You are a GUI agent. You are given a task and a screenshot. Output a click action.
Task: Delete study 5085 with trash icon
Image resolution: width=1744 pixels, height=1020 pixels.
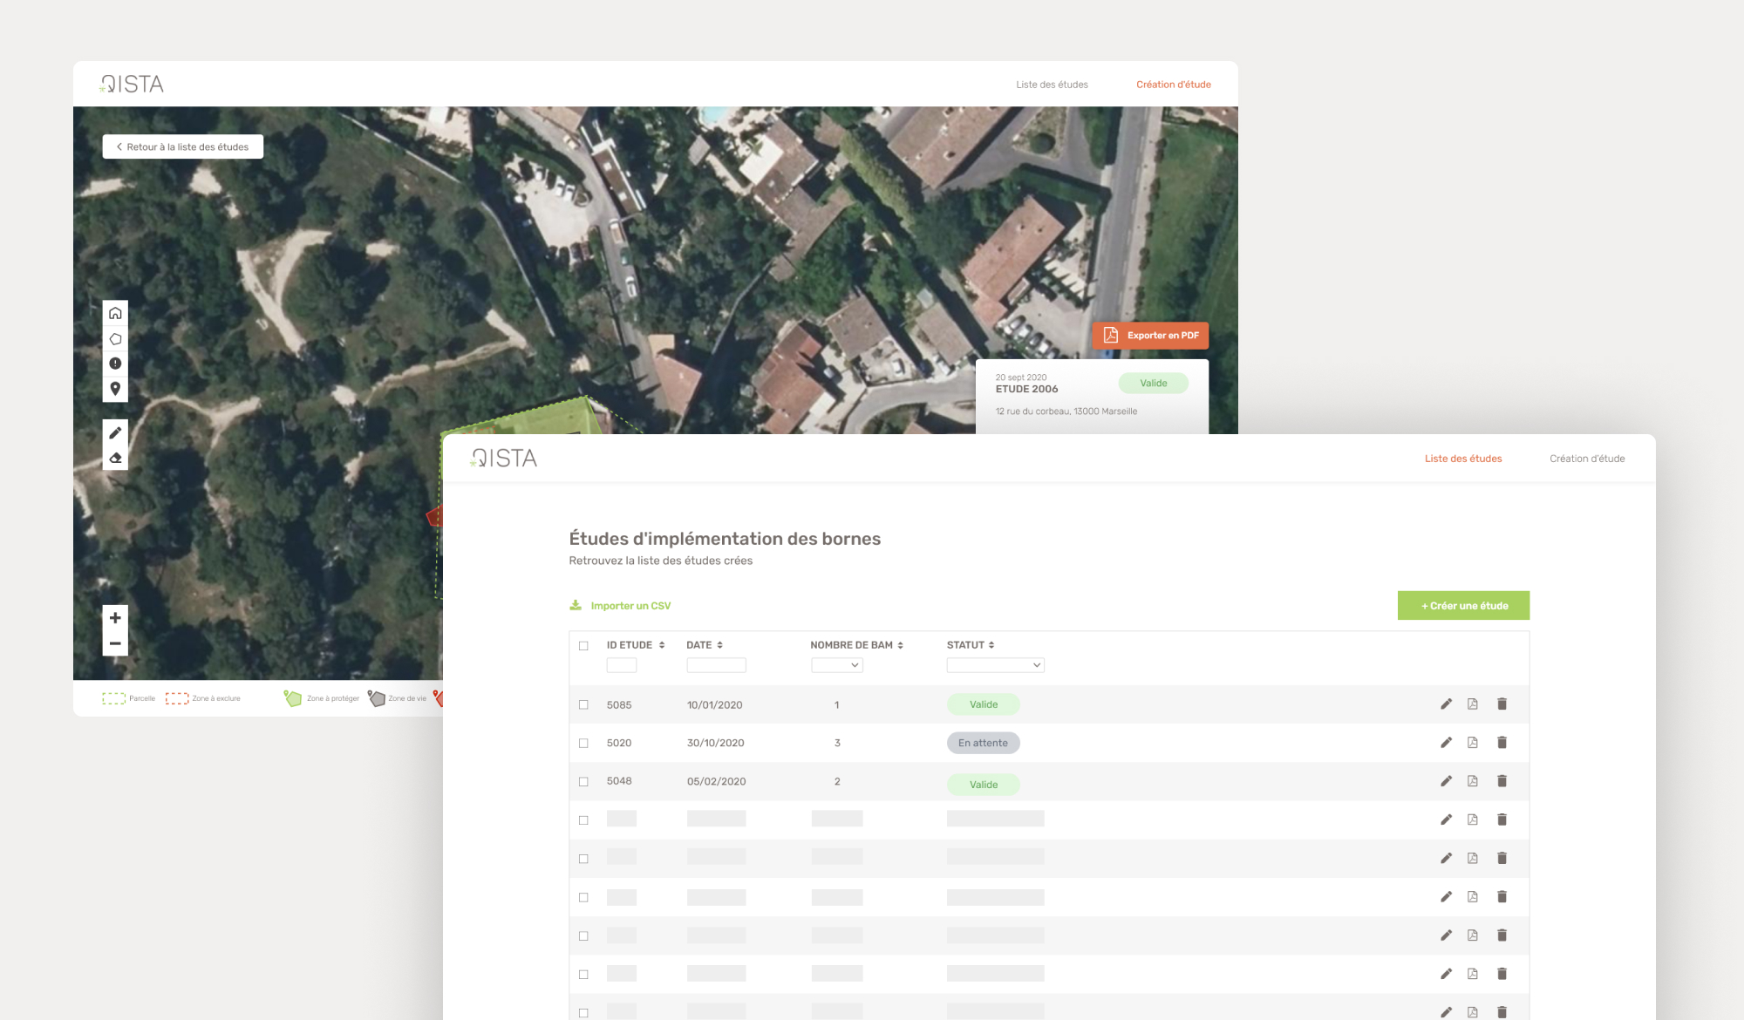click(x=1502, y=704)
